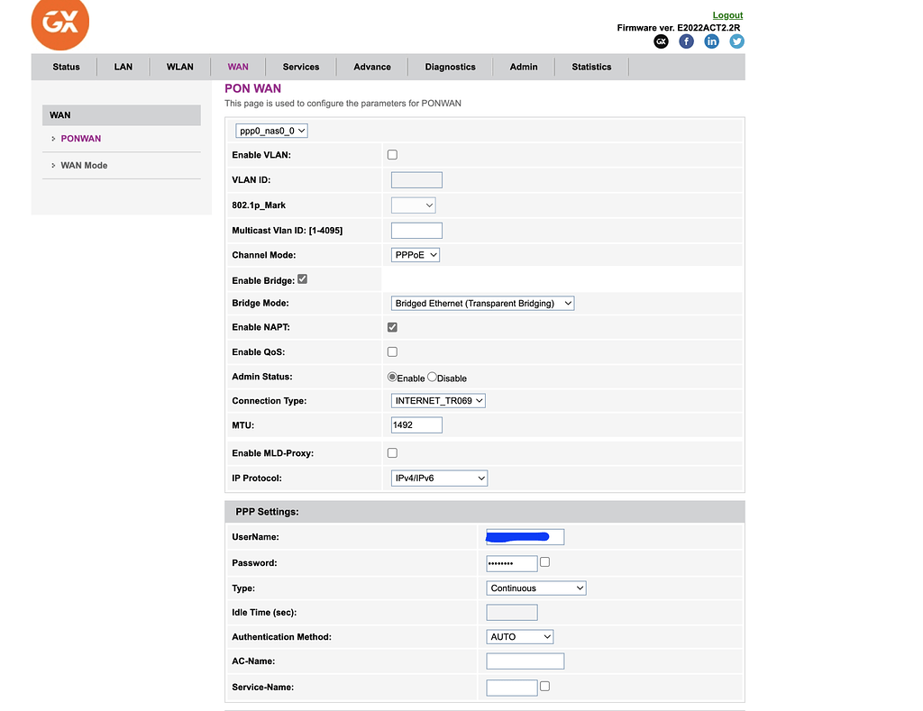Open the IP Protocol dropdown
This screenshot has width=923, height=711.
tap(439, 478)
